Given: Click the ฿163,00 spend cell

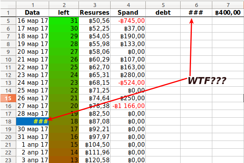Looking at the screenshot, I should 128,67.
